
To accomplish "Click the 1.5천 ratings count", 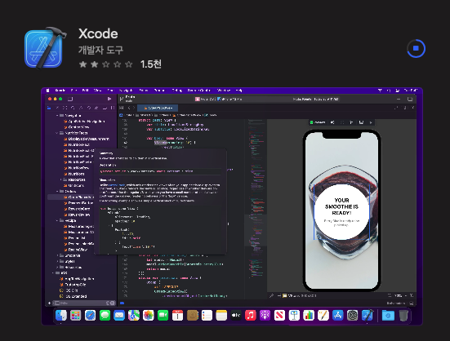I will coord(150,64).
